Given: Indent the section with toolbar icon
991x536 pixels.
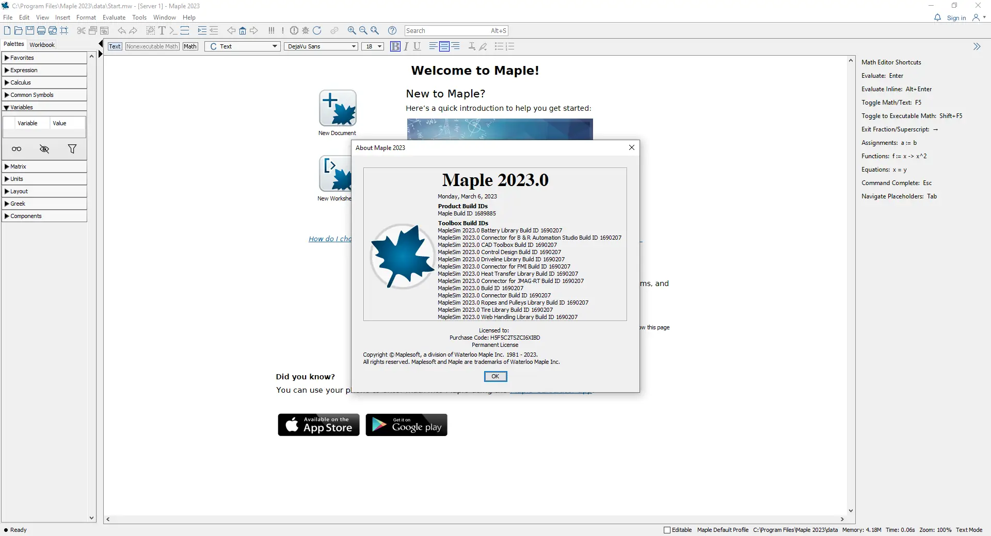Looking at the screenshot, I should pos(202,31).
